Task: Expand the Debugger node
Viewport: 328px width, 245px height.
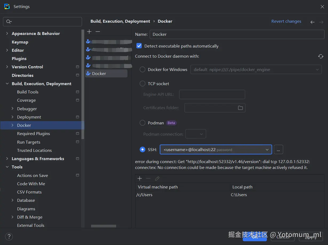Action: coord(13,109)
